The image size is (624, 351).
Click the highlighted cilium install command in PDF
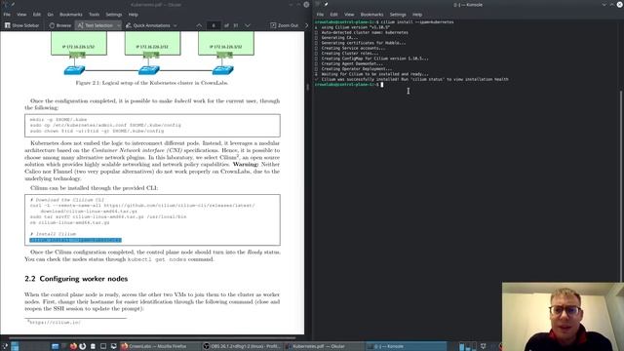pyautogui.click(x=75, y=240)
